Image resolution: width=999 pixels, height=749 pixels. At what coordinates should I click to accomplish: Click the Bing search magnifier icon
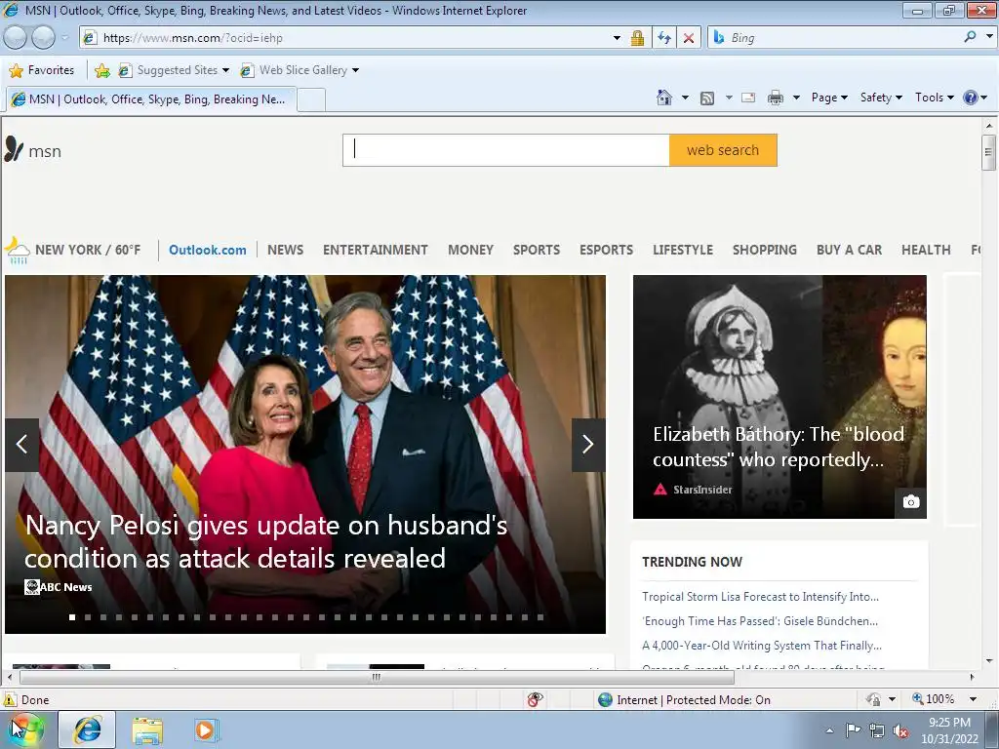pyautogui.click(x=970, y=37)
